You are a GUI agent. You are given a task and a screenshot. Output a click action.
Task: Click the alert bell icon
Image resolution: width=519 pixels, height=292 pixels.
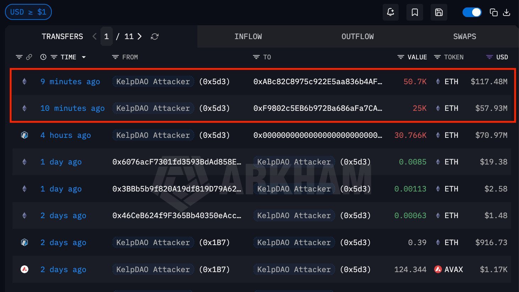390,12
